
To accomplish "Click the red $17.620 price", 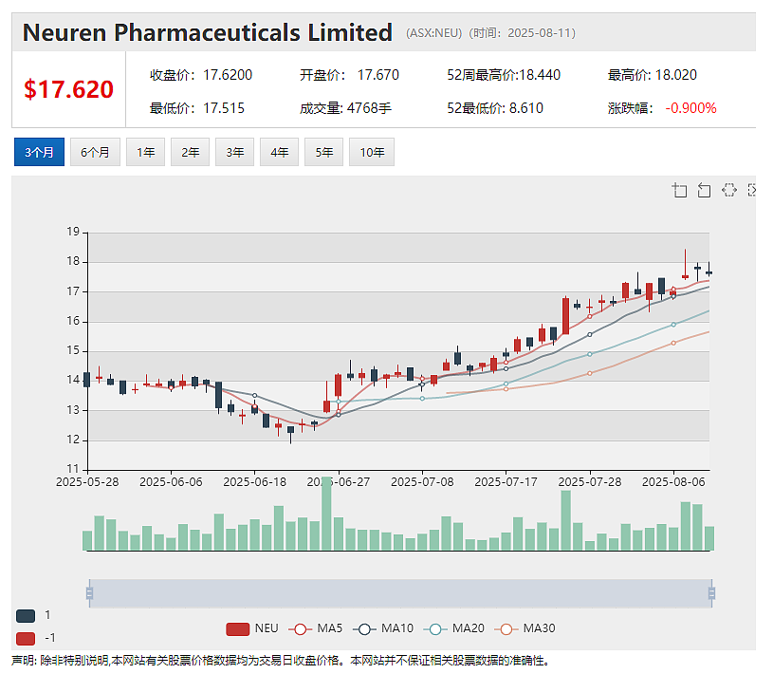I will point(68,89).
